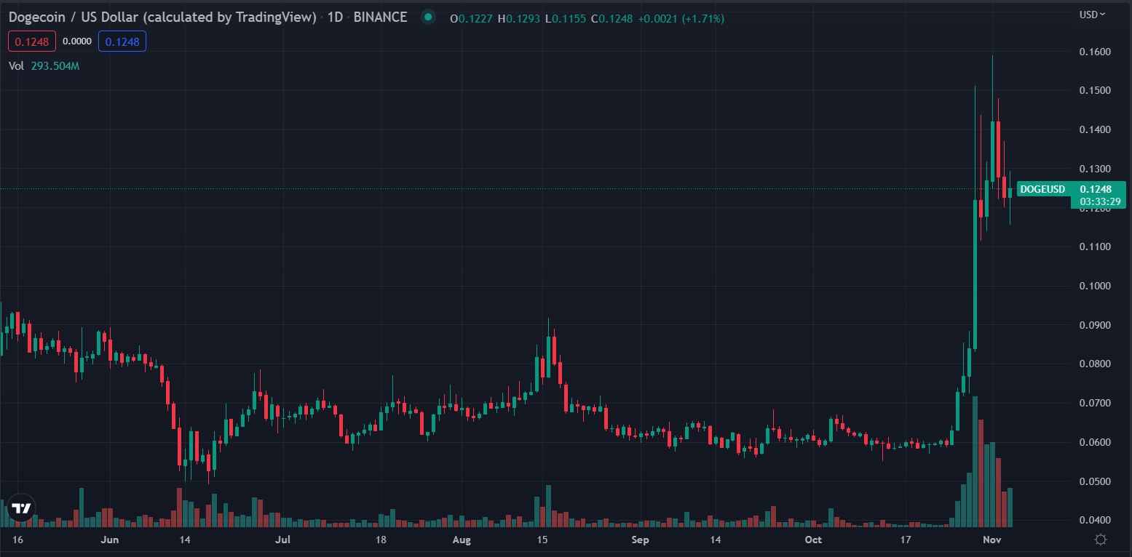Click the Vol indicator label
Image resolution: width=1132 pixels, height=557 pixels.
[x=16, y=66]
